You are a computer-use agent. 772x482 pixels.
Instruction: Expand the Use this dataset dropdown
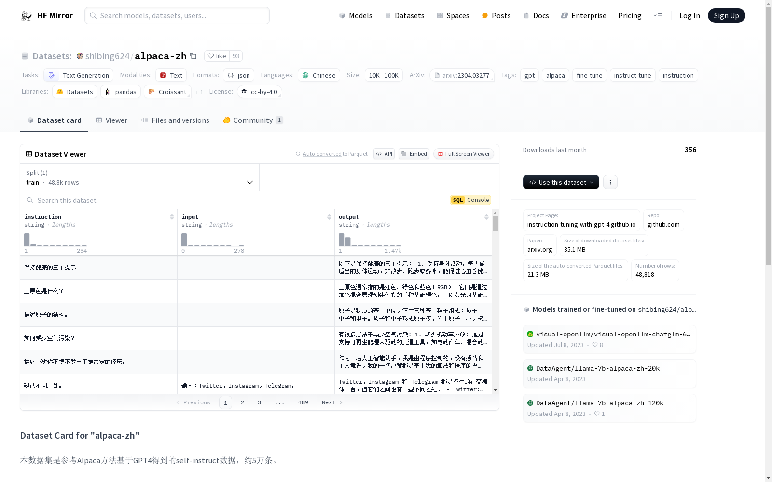(561, 182)
